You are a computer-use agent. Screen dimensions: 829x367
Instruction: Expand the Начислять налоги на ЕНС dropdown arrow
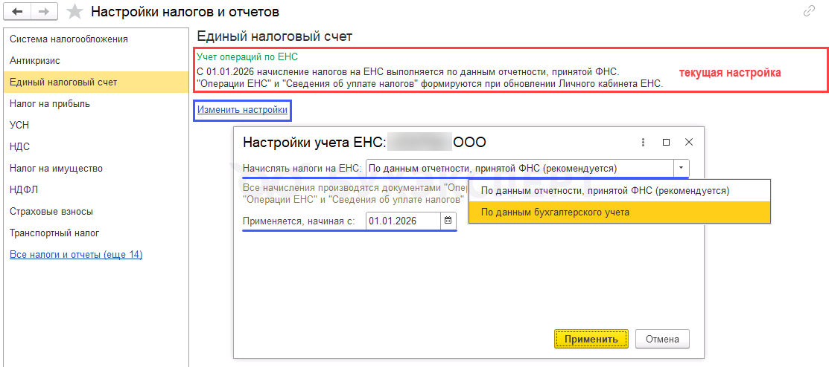[x=682, y=169]
